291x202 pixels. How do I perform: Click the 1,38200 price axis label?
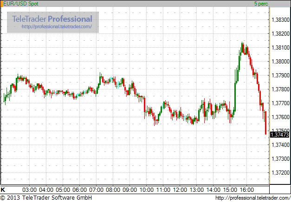tap(280, 33)
